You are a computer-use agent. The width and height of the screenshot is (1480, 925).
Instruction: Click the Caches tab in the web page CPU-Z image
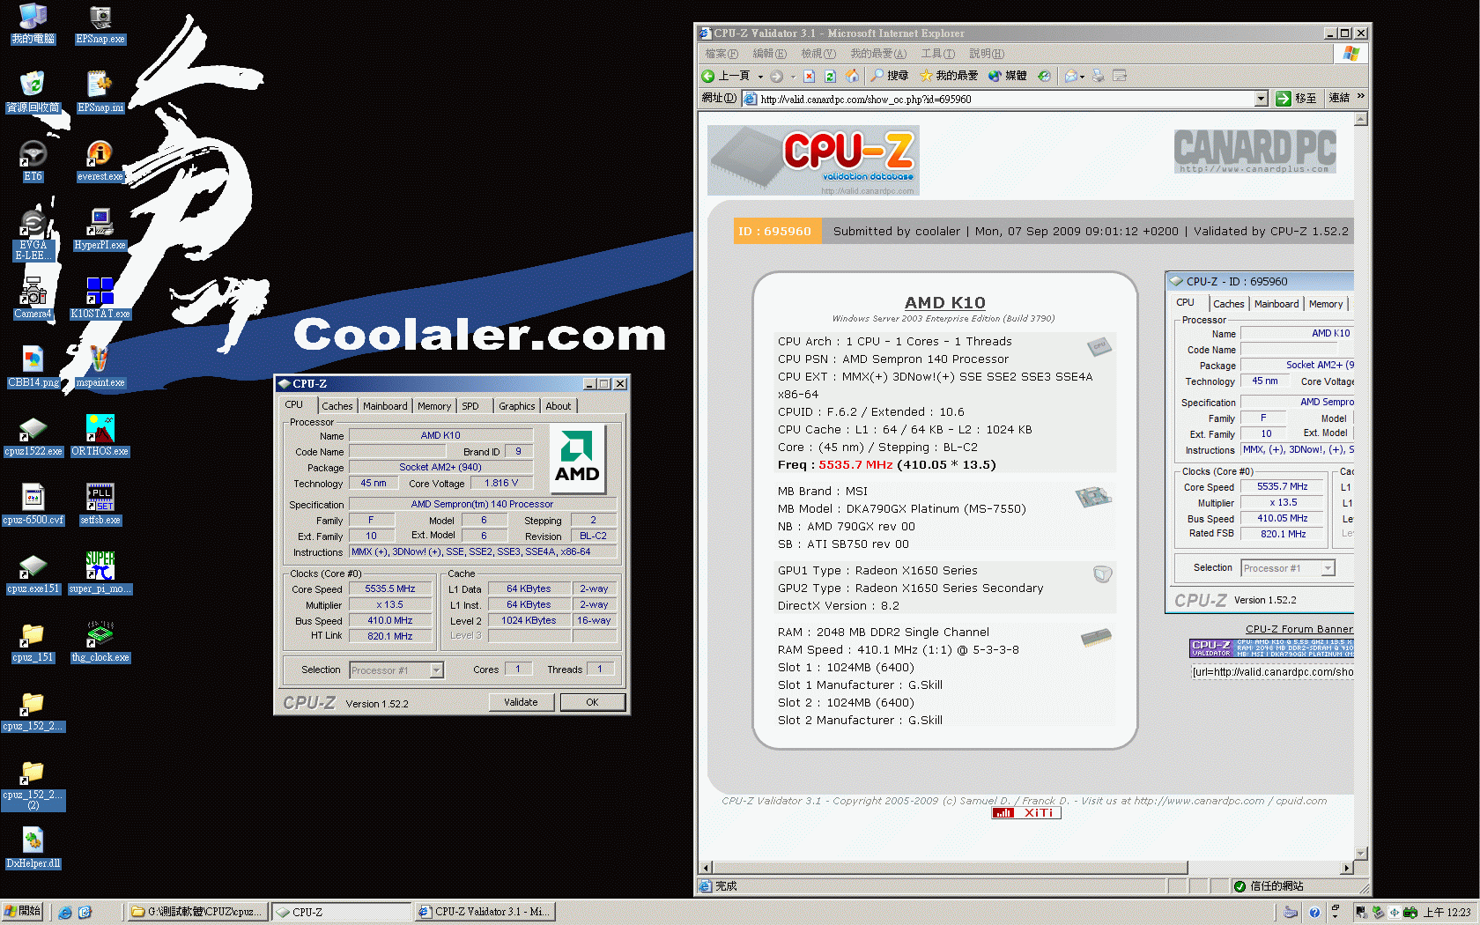[1228, 304]
